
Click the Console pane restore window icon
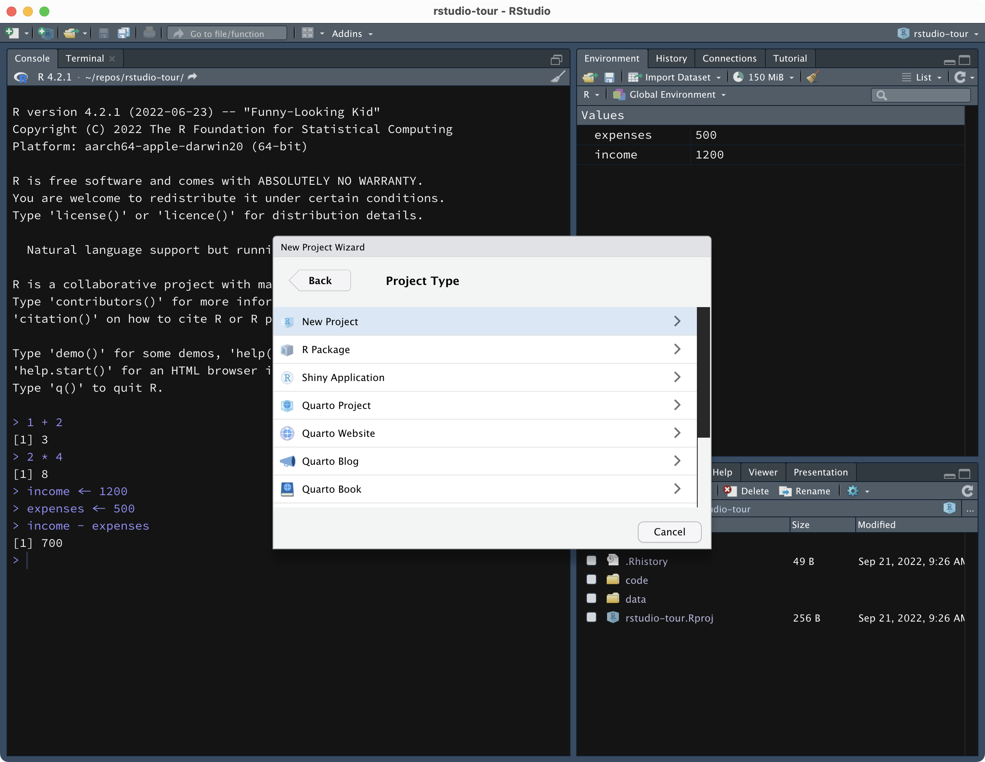(x=557, y=60)
